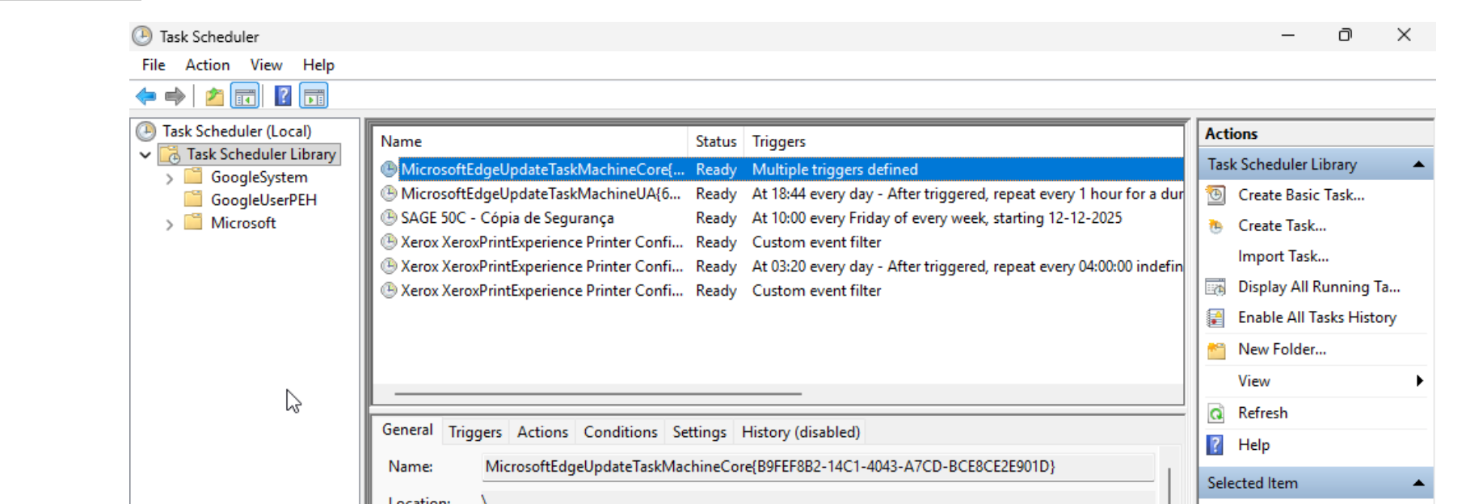1466x504 pixels.
Task: Click New Folder... action
Action: (1282, 350)
